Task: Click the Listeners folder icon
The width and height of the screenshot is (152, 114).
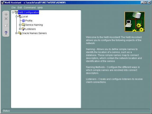Action: (x=23, y=29)
